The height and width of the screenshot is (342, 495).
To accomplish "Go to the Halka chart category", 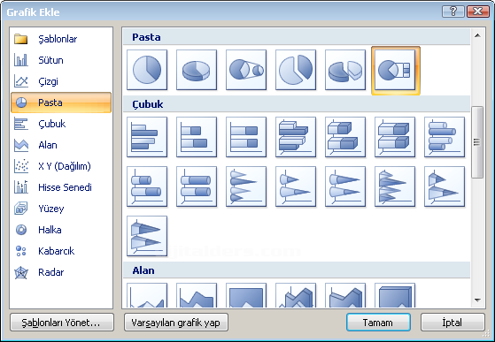I will coord(61,230).
